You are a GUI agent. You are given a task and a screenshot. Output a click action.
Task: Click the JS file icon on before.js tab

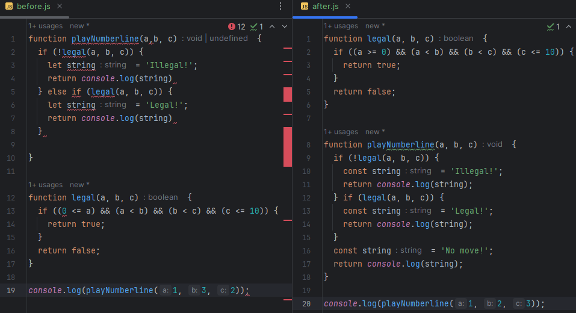point(9,7)
